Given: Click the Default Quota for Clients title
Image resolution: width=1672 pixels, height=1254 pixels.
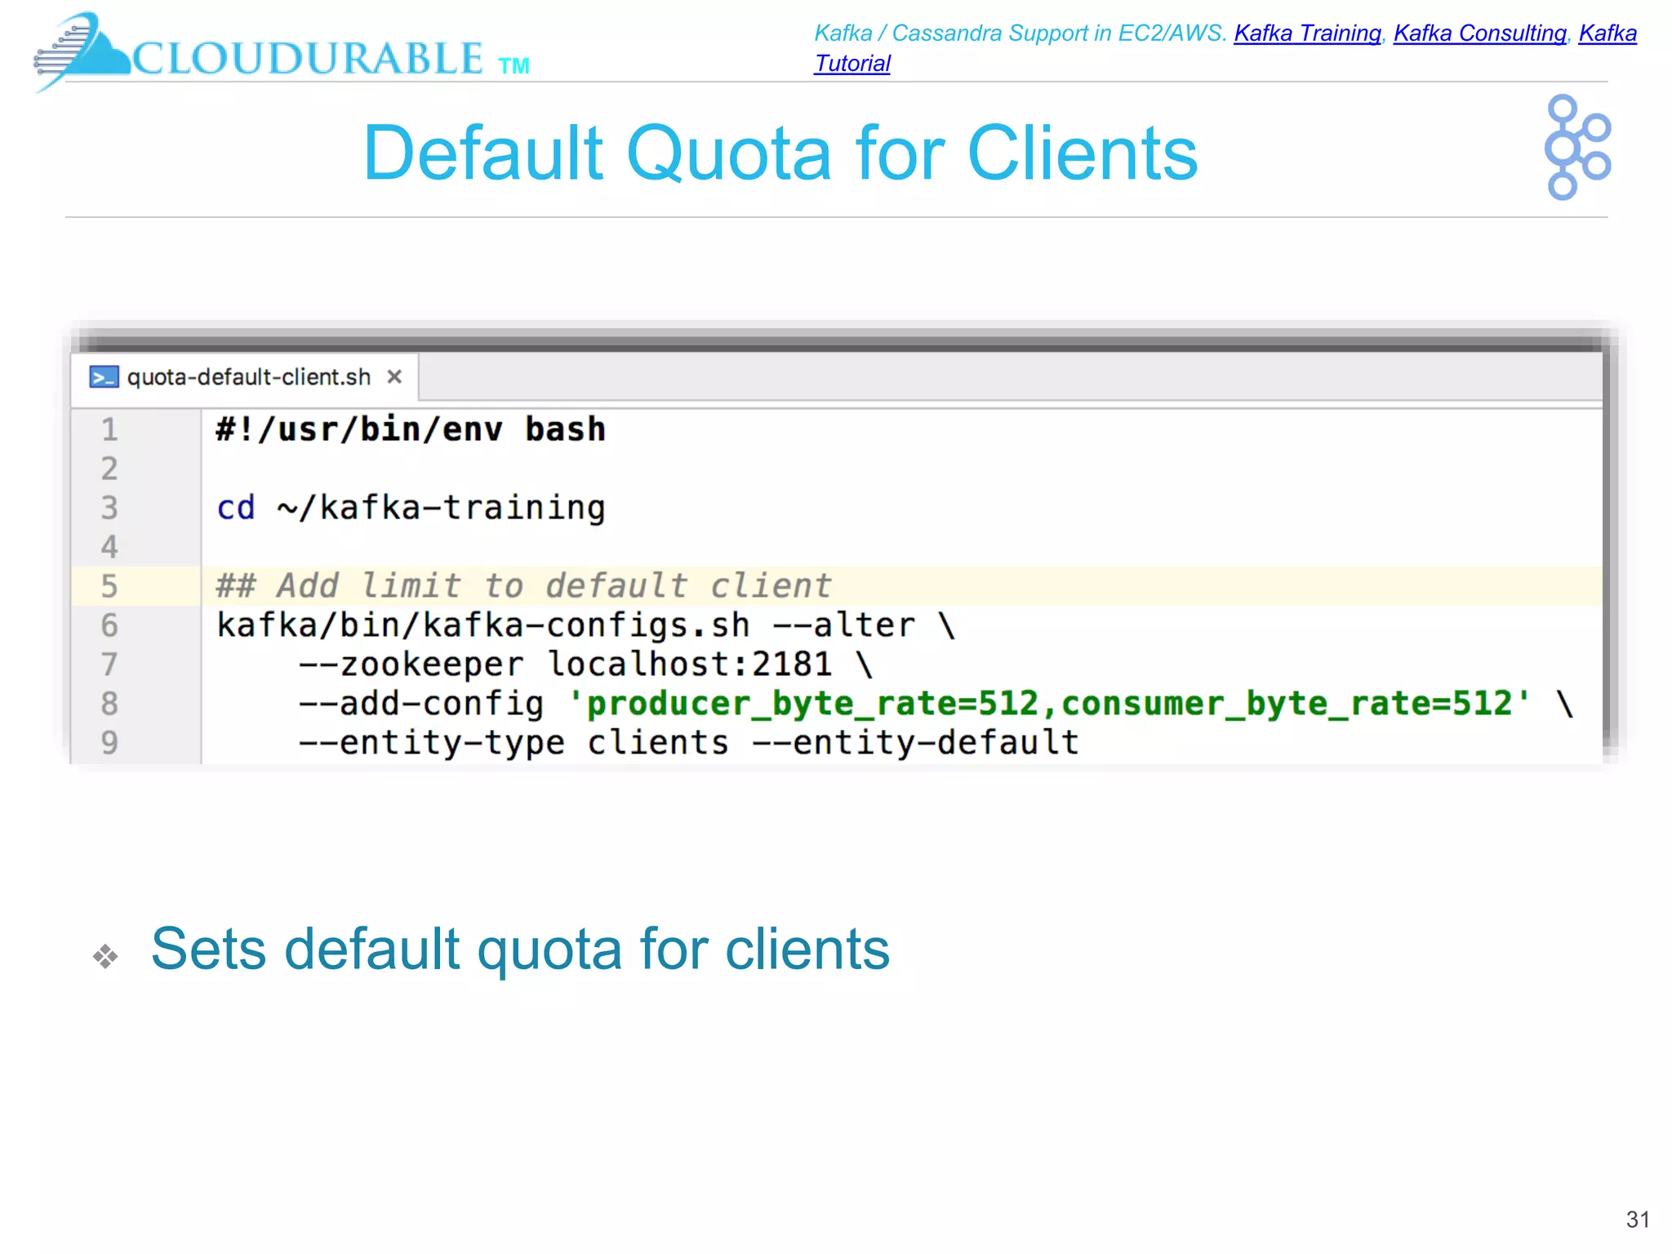Looking at the screenshot, I should coord(780,153).
